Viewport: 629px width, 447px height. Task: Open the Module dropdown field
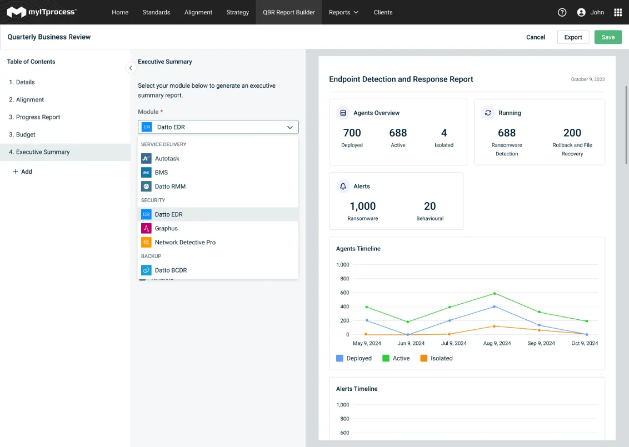(x=218, y=127)
